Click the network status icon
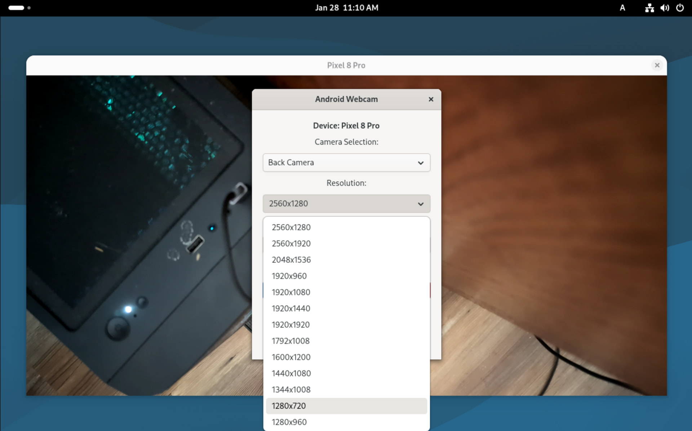692x431 pixels. (x=649, y=8)
